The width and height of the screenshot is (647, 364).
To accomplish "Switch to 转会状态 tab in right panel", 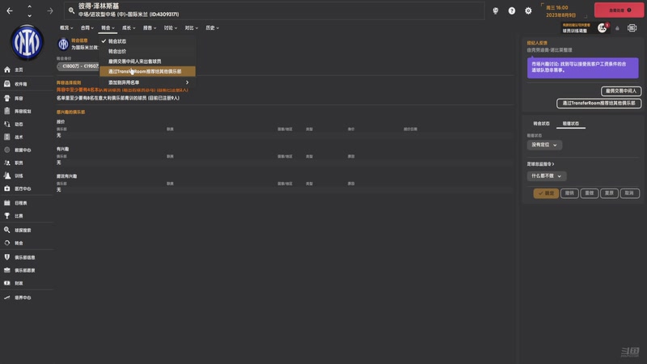I will pos(541,124).
